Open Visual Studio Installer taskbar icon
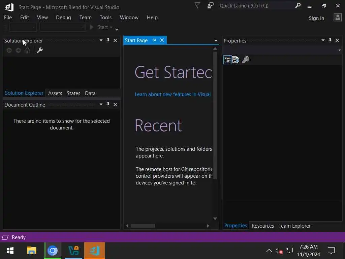Viewport: 345px width, 259px height. coord(73,251)
